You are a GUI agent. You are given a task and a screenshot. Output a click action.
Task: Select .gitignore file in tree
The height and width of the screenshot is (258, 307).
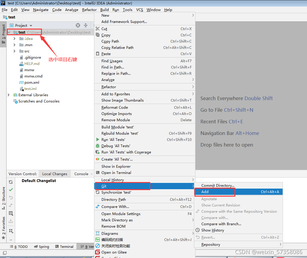tap(32, 57)
